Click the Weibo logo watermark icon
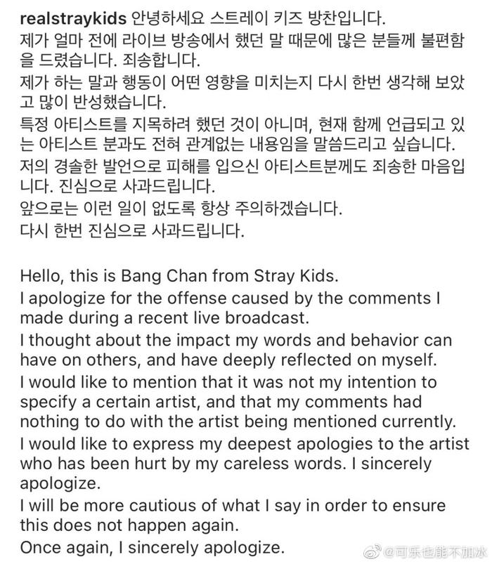This screenshot has height=564, width=492. pyautogui.click(x=372, y=551)
